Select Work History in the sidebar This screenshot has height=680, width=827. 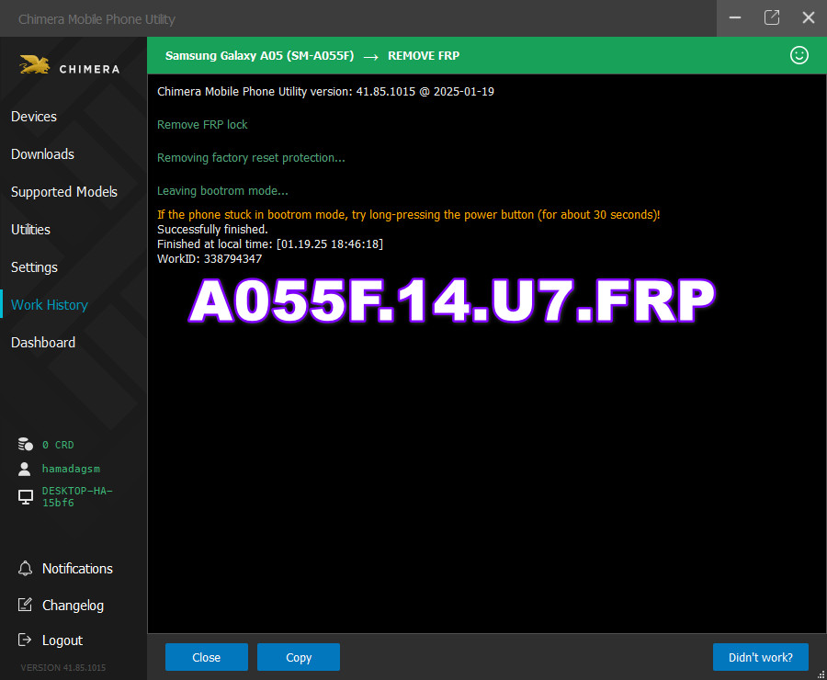[x=48, y=304]
